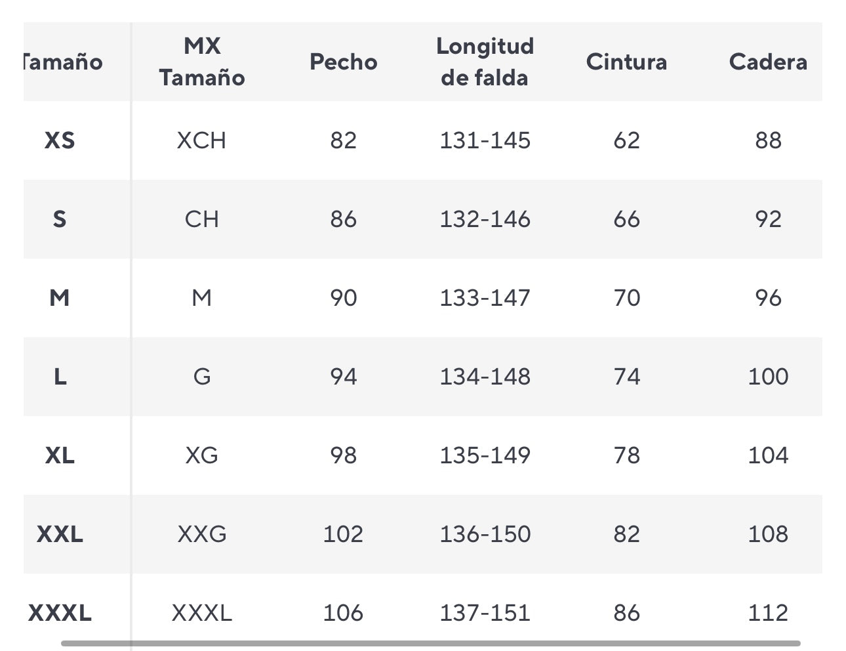Click the Pecho value 90
Screen dimensions: 846x651
click(x=343, y=298)
